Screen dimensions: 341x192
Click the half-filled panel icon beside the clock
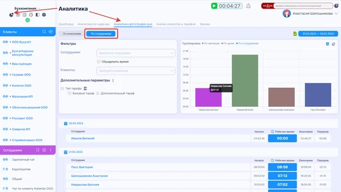pos(37,15)
